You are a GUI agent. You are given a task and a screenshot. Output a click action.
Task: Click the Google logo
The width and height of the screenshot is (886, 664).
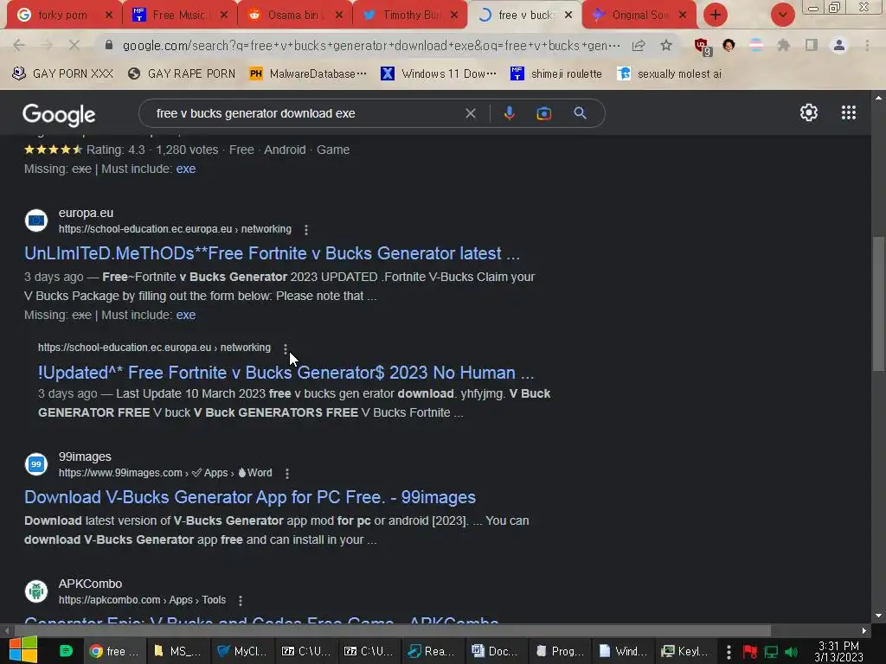(59, 115)
